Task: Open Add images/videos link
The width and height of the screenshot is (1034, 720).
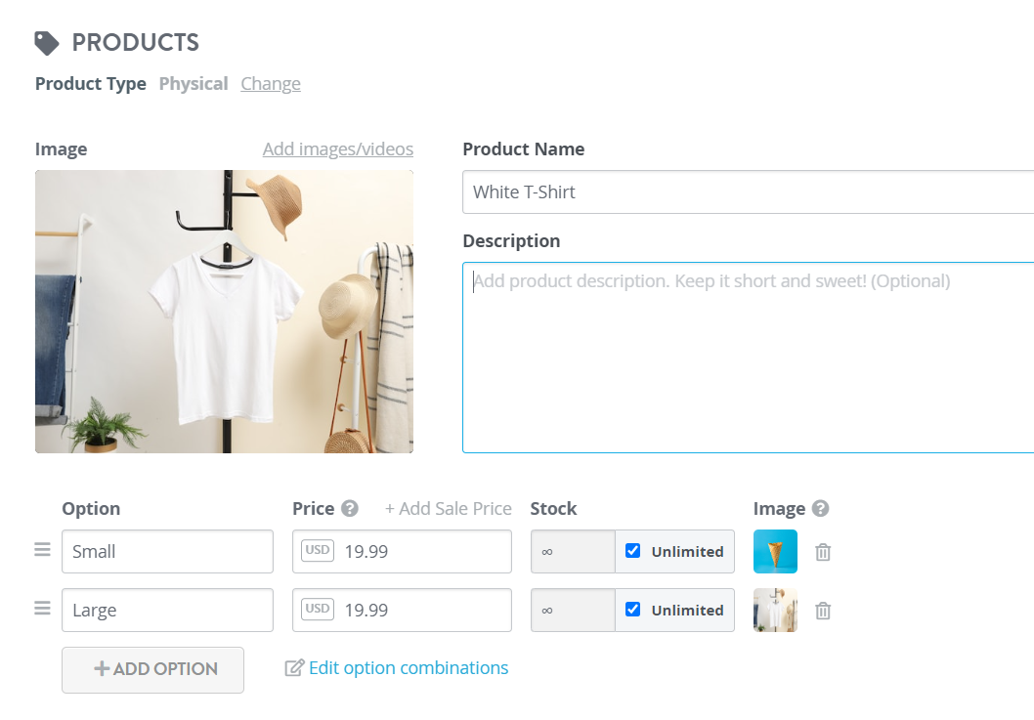Action: pos(337,149)
